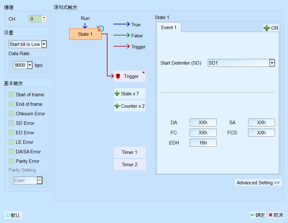
Task: Switch to the Event 1 tab
Action: coord(169,28)
